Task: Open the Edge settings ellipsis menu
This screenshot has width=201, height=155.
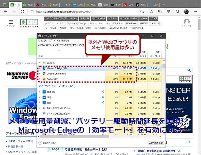Action: click(x=195, y=12)
